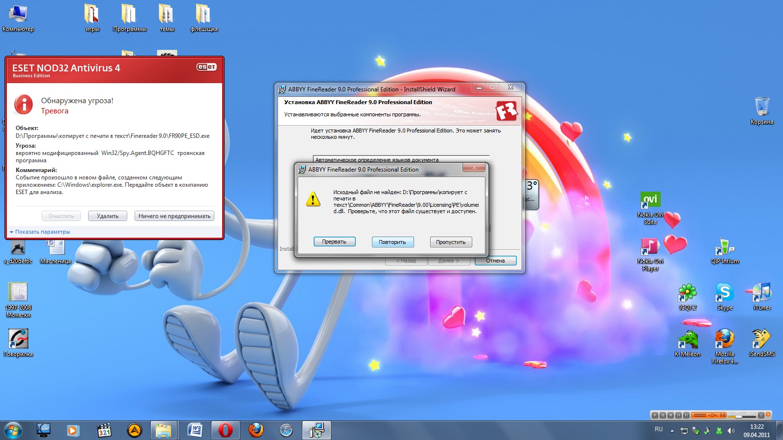Select the Программы folder on desktop
The image size is (783, 440).
click(x=129, y=18)
